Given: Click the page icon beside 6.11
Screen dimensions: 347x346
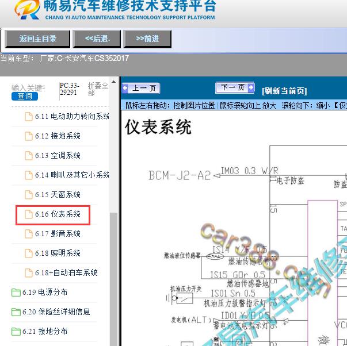Looking at the screenshot, I should (x=29, y=117).
